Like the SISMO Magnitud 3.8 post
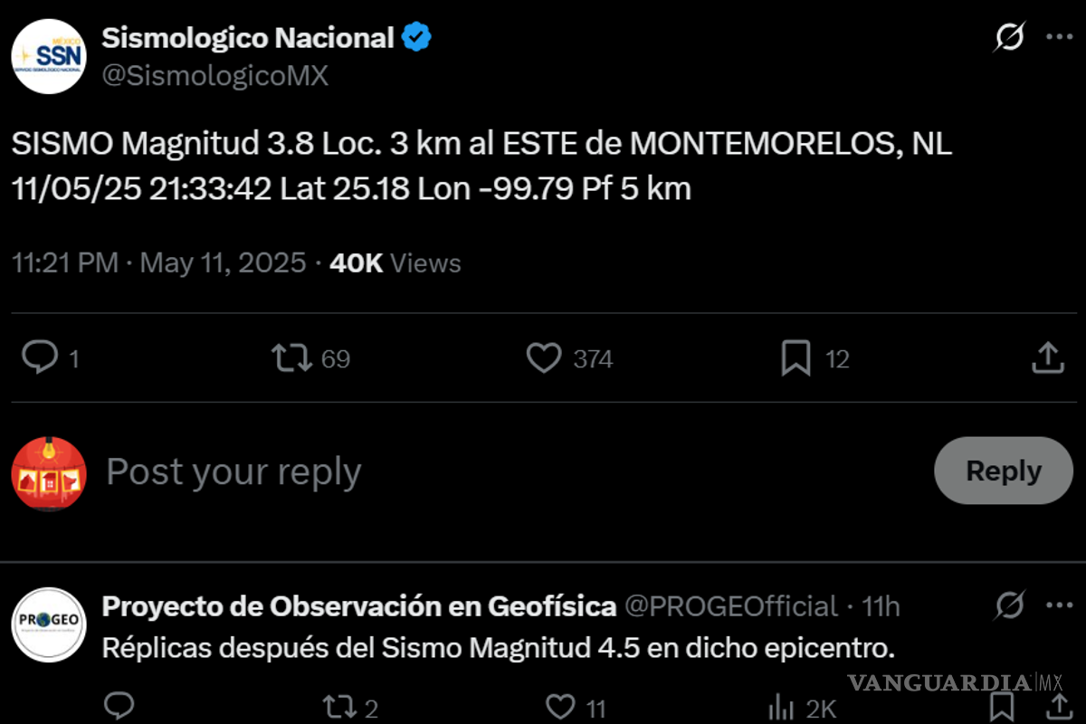 544,358
